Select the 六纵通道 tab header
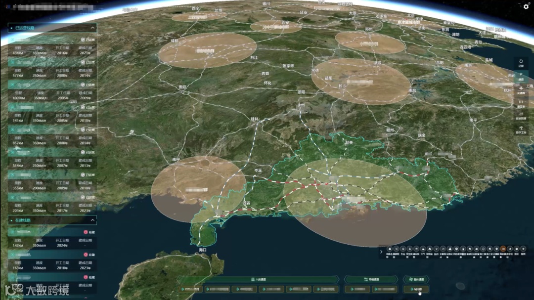Image resolution: width=534 pixels, height=300 pixels. pyautogui.click(x=259, y=279)
